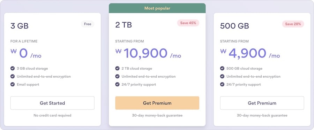This screenshot has height=130, width=314.
Task: Click the Save 45% badge
Action: point(188,23)
